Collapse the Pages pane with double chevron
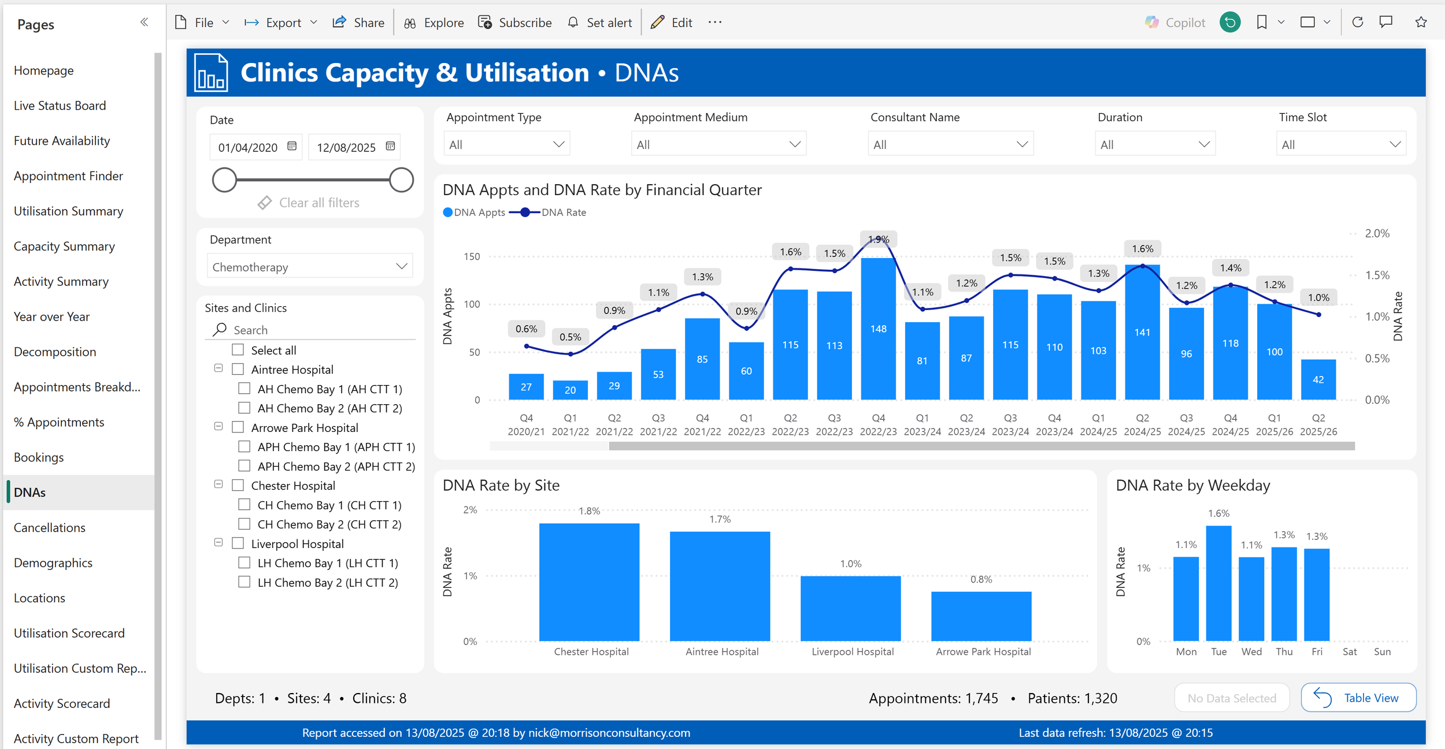1445x749 pixels. [x=144, y=23]
